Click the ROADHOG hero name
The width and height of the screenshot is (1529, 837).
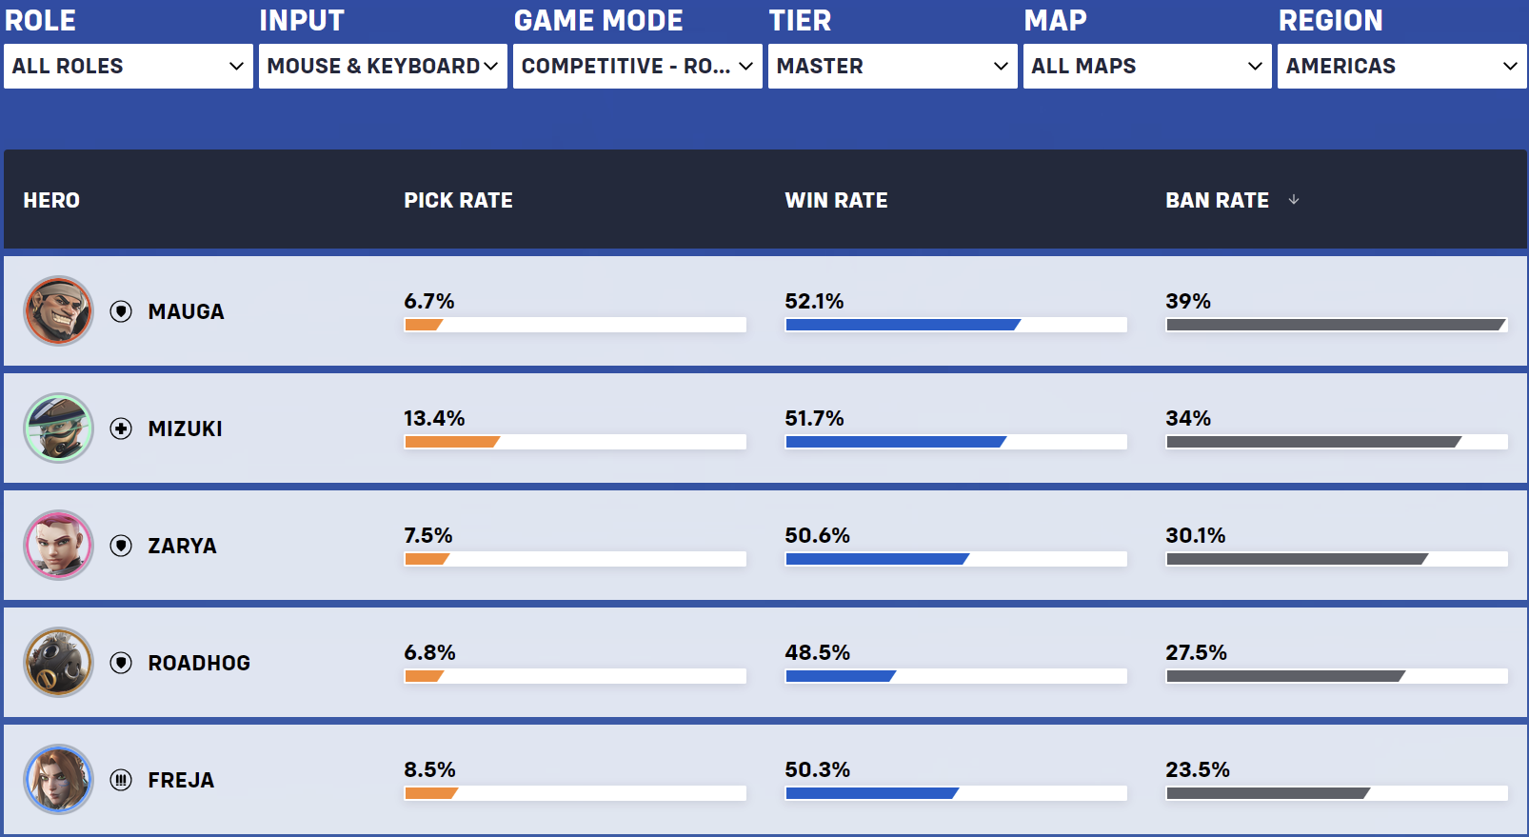pyautogui.click(x=199, y=663)
